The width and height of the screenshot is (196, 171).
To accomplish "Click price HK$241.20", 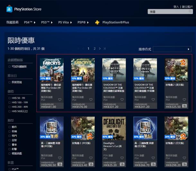I will [142, 107].
